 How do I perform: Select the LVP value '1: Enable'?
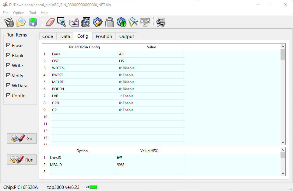151,96
